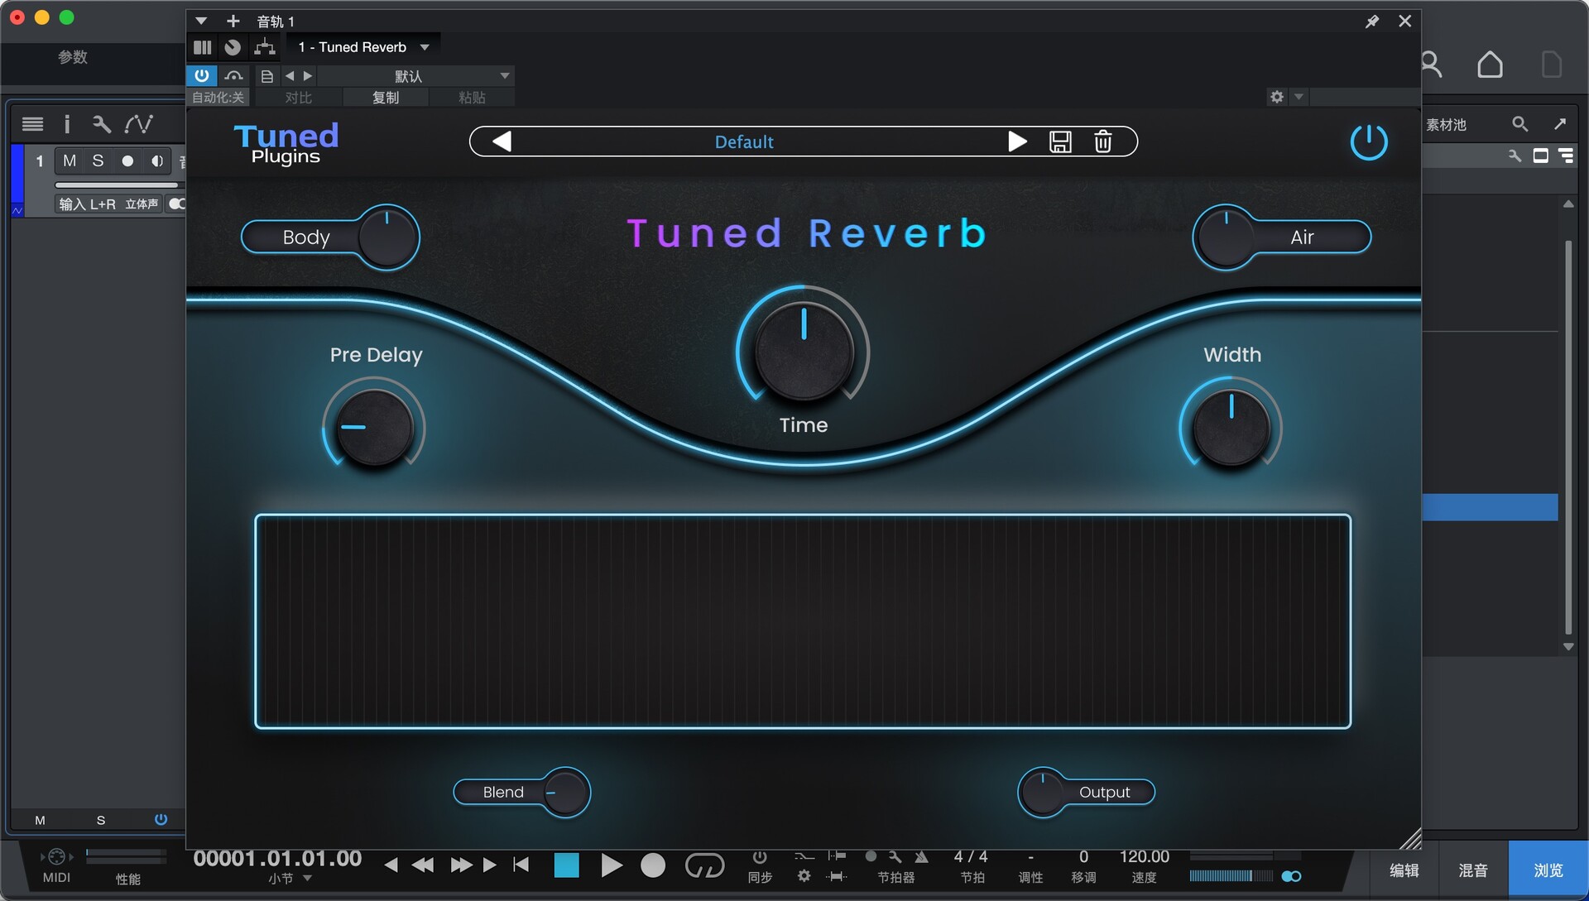1589x901 pixels.
Task: Open the track list hamburger icon
Action: 33,124
